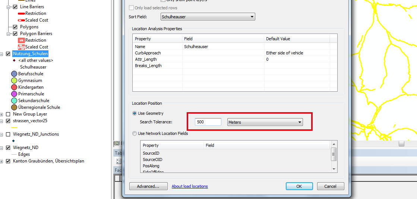Open the Sort Field dropdown
The height and width of the screenshot is (199, 417).
click(252, 17)
